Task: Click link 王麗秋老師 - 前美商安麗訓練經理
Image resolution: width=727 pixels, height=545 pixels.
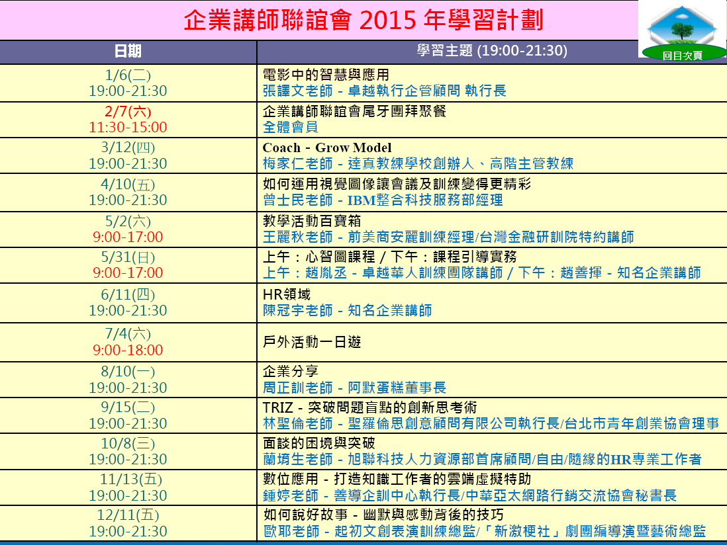Action: pos(369,237)
